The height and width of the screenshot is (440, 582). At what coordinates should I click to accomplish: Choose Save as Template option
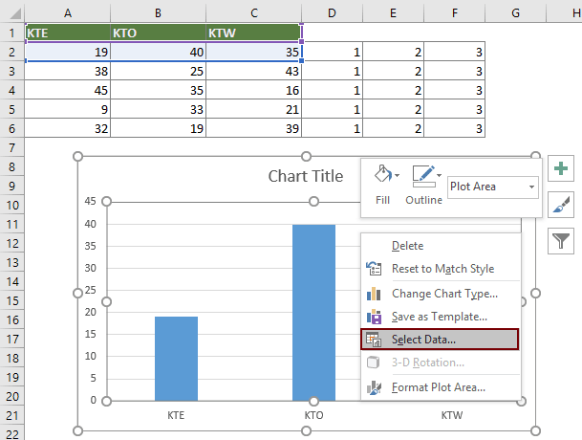[x=440, y=317]
